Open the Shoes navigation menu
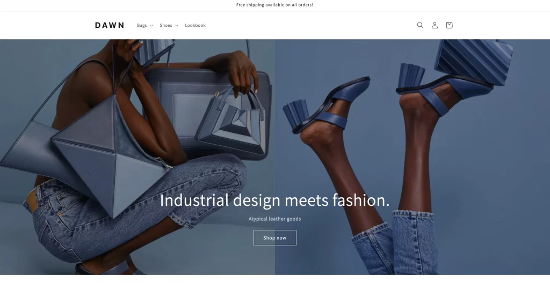The height and width of the screenshot is (284, 550). (x=165, y=25)
